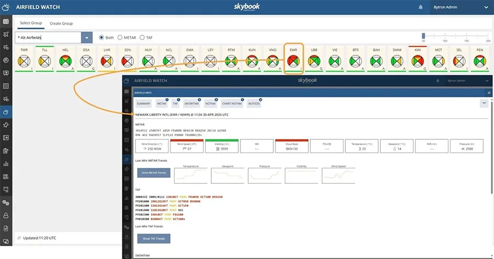Open the Wind Speed trend thumbnail
Screen dimensions: 494x259
338,174
